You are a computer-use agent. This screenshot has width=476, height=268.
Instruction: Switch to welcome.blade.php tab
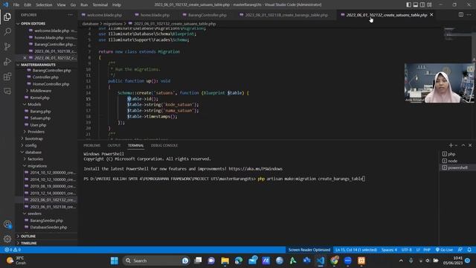coord(104,15)
